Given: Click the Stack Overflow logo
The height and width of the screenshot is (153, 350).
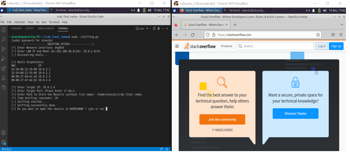Looking at the screenshot, I should 200,46.
